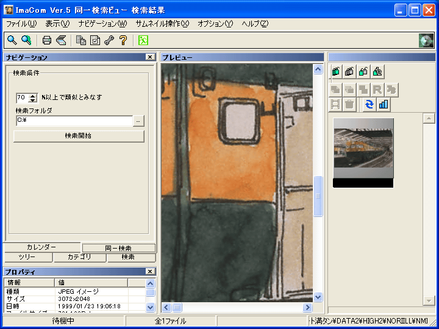This screenshot has height=329, width=439.
Task: Click the blue refresh arrows icon
Action: [x=369, y=105]
